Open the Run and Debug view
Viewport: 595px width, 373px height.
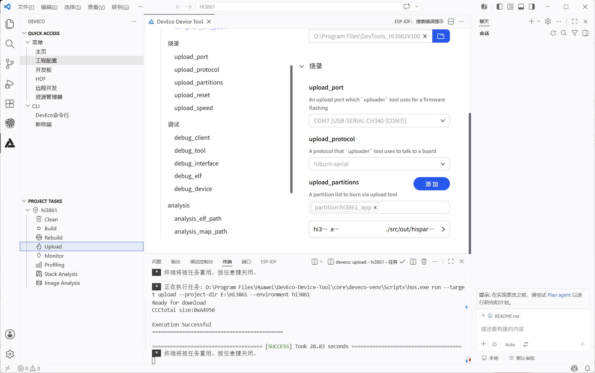coord(10,84)
